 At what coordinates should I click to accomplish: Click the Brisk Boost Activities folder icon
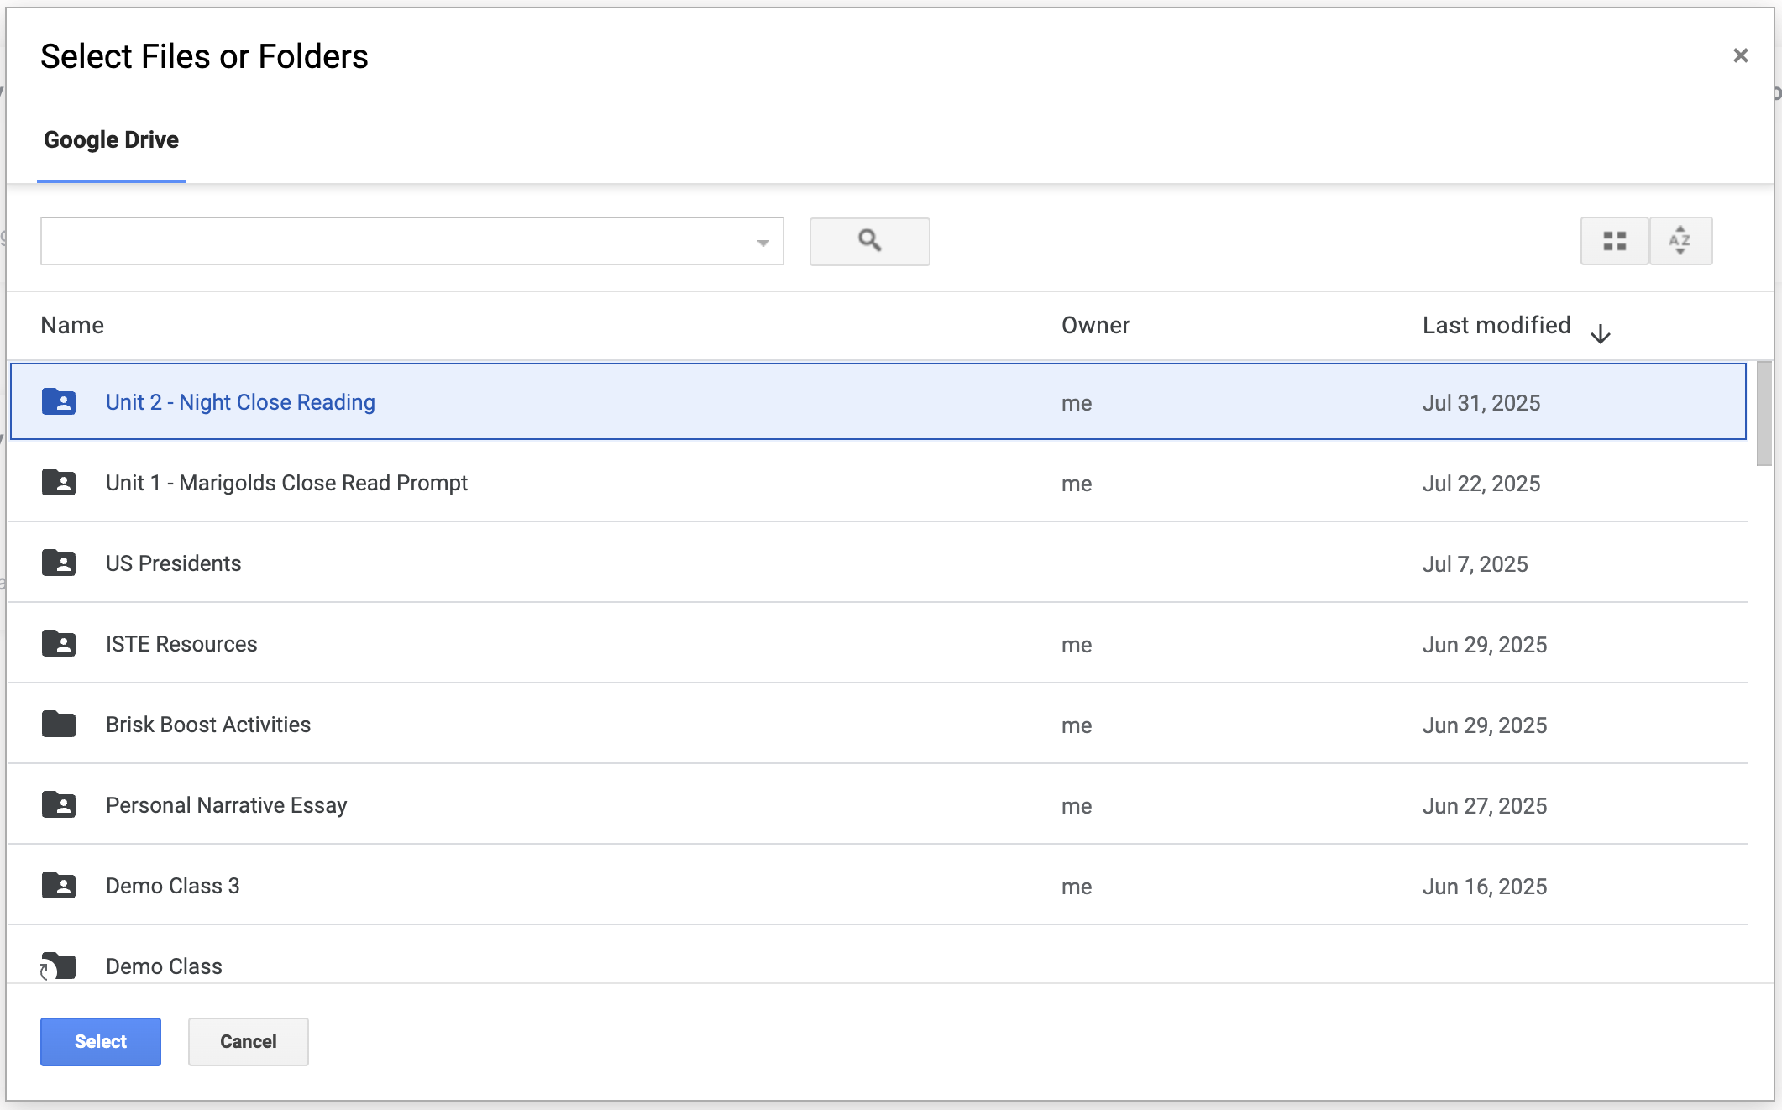point(59,725)
